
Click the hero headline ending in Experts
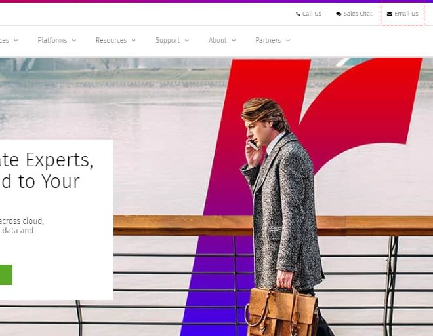(47, 160)
